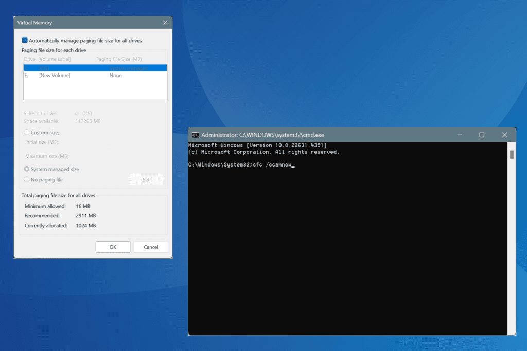This screenshot has width=527, height=351.
Task: Click the command line after sfc /scannow
Action: click(294, 164)
